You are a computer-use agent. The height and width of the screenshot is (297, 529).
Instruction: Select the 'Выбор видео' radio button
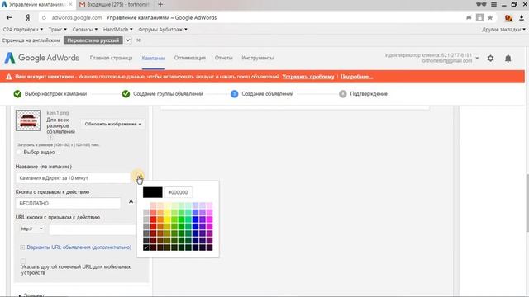point(19,152)
